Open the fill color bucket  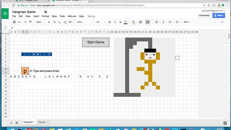point(134,22)
